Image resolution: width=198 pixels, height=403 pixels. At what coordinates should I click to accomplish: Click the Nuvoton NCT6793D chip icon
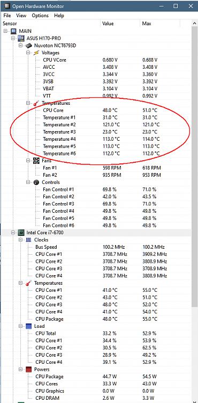tap(29, 46)
